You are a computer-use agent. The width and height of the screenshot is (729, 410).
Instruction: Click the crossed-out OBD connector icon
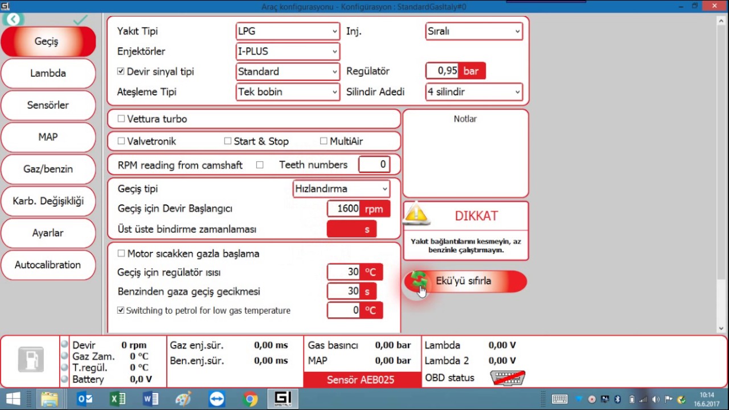click(x=507, y=378)
